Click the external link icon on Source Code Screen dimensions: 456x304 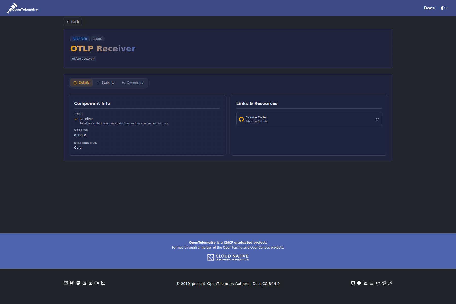click(377, 119)
